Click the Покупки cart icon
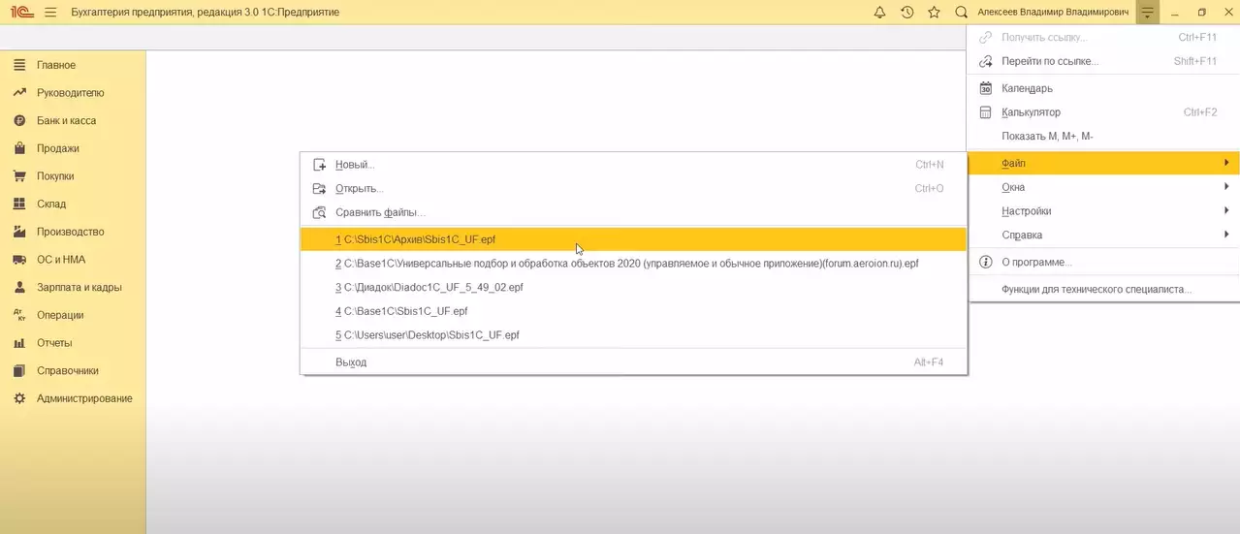 click(x=18, y=176)
